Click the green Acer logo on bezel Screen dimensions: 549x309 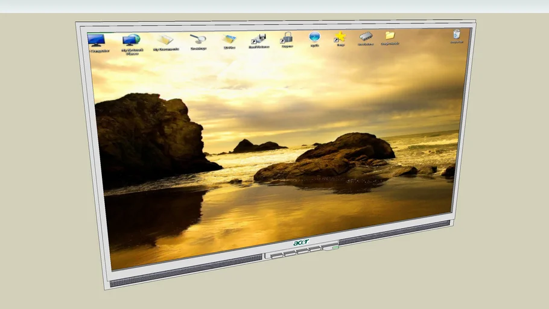tap(300, 242)
